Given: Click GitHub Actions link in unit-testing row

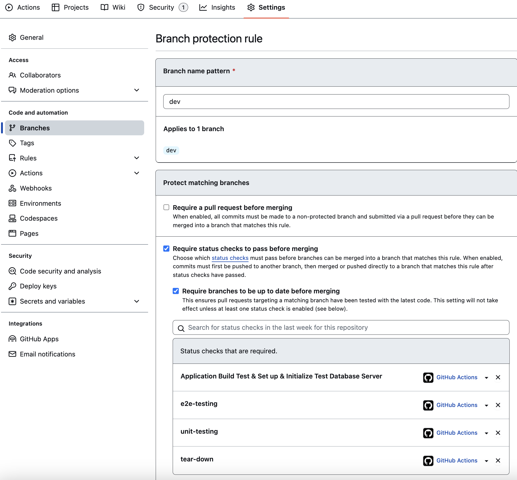Looking at the screenshot, I should (x=457, y=433).
